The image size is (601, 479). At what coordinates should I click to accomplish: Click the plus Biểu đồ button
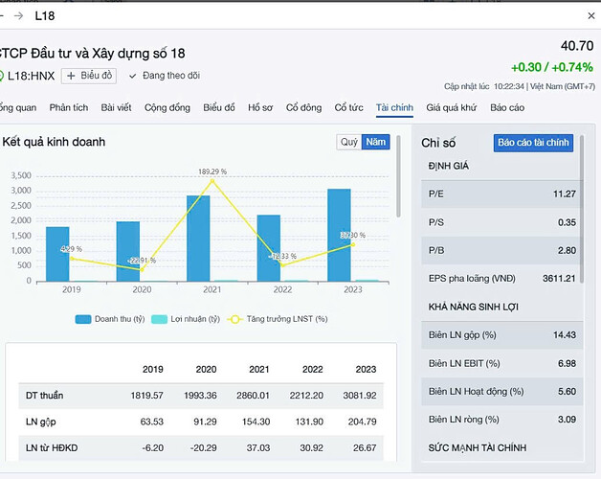(x=89, y=76)
